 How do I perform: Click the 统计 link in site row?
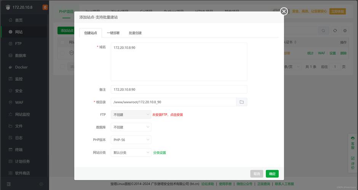[x=310, y=53]
